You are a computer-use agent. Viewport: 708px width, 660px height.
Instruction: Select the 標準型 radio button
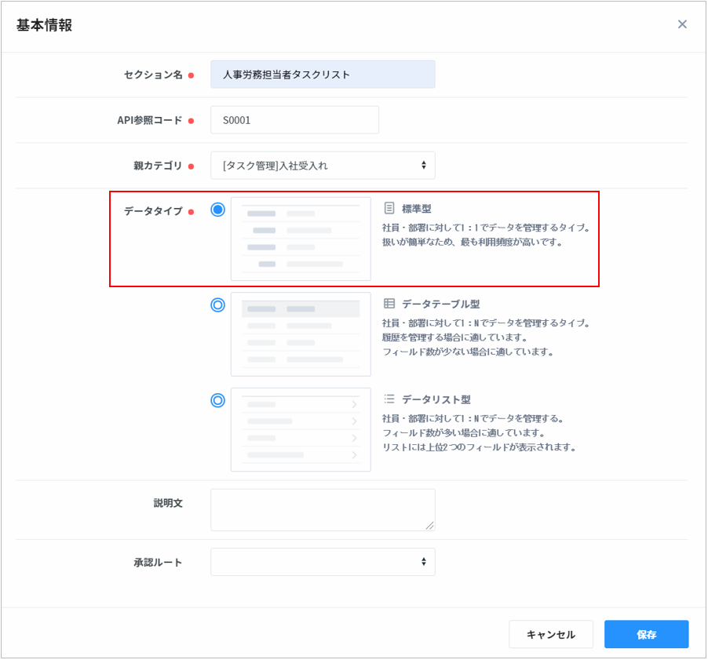tap(218, 210)
